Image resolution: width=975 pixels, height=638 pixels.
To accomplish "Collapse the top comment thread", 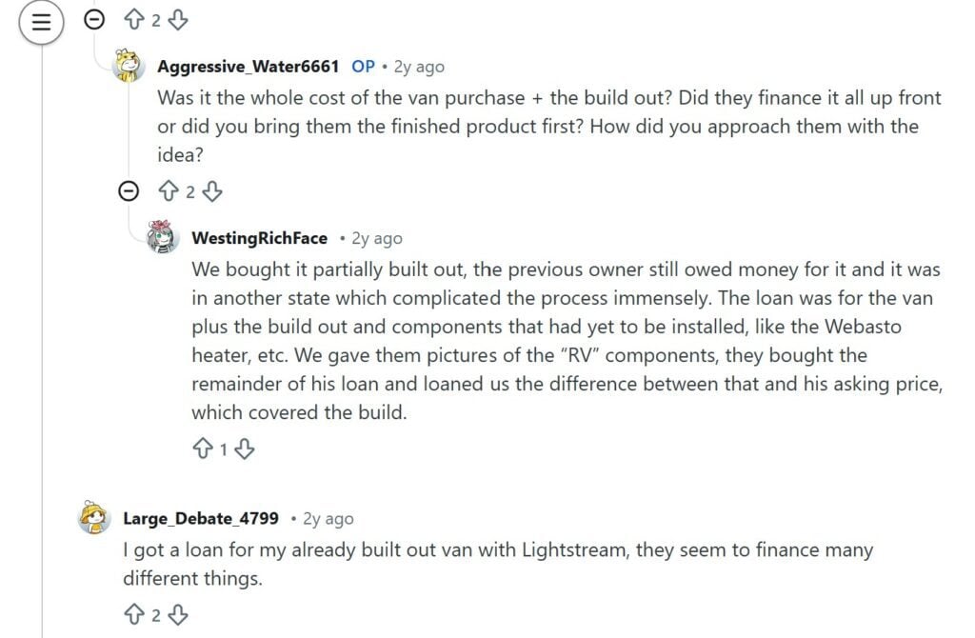I will click(94, 18).
